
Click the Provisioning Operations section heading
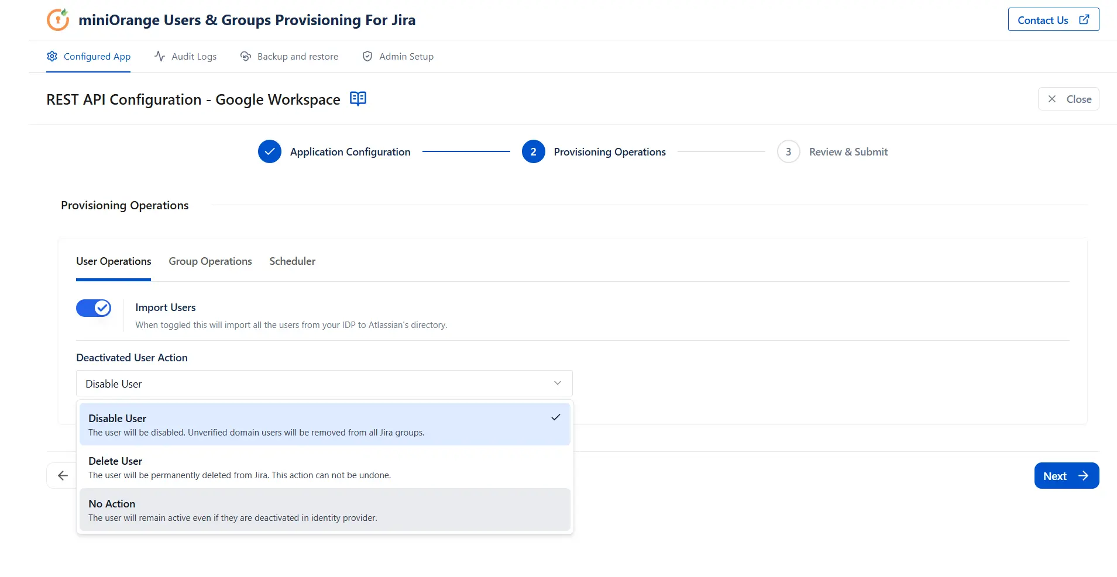pos(125,205)
